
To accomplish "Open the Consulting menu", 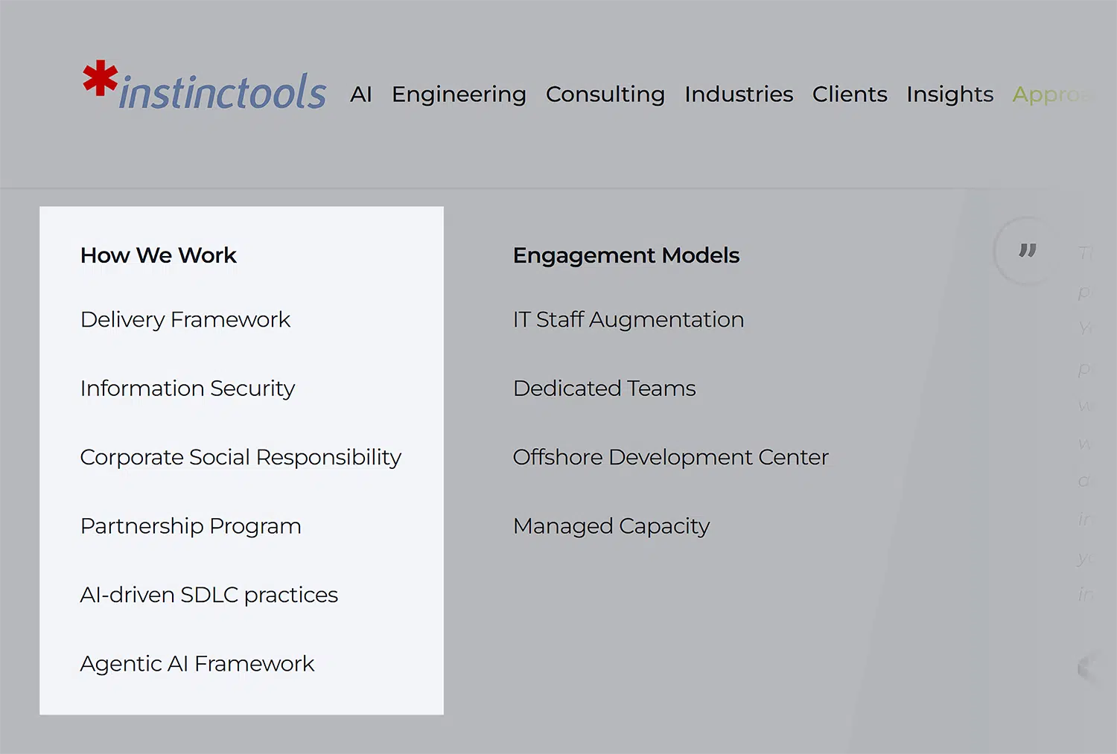I will point(605,95).
